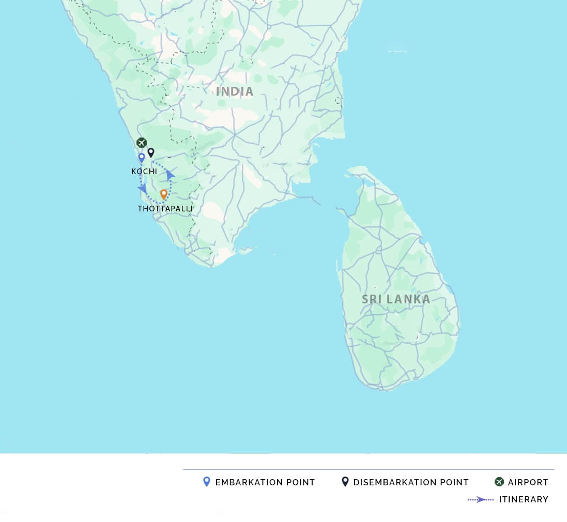Click the black pin icon in the legend
The height and width of the screenshot is (522, 567).
(x=345, y=482)
